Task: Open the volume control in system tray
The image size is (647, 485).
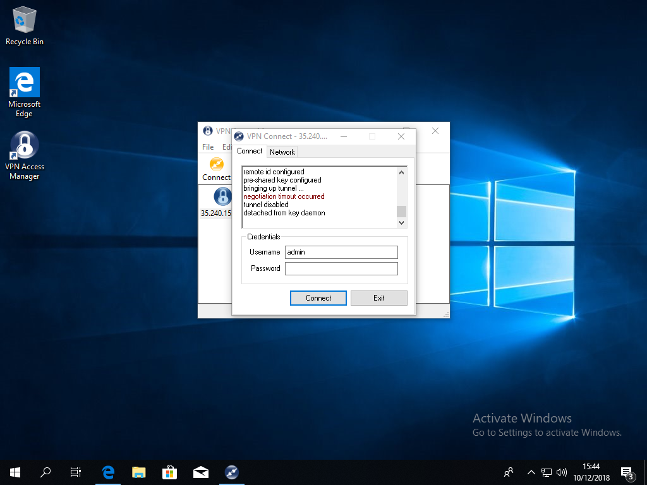Action: [x=561, y=472]
